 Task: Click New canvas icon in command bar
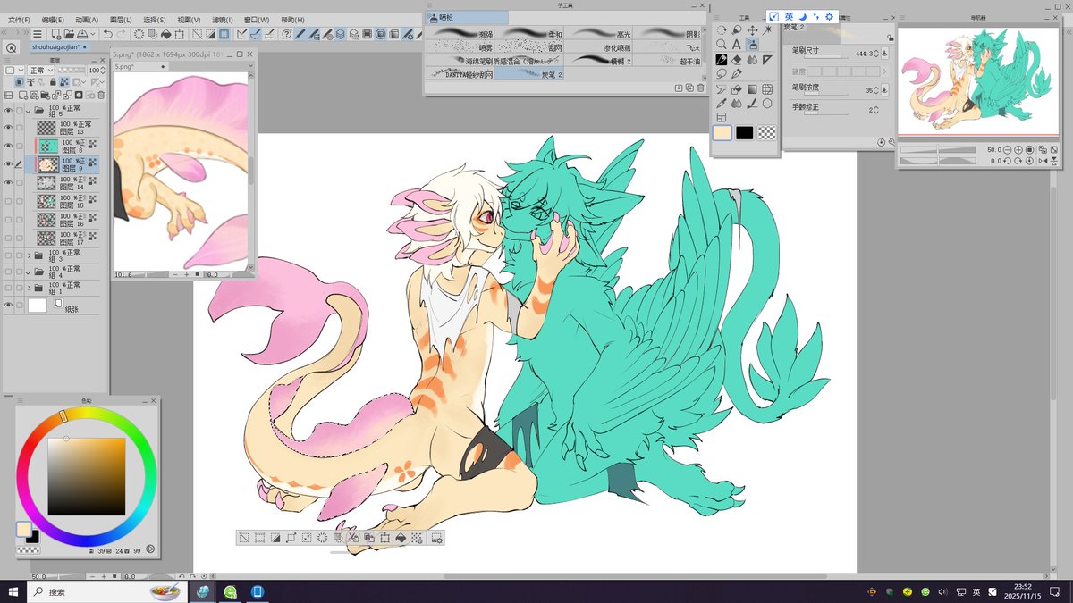55,34
